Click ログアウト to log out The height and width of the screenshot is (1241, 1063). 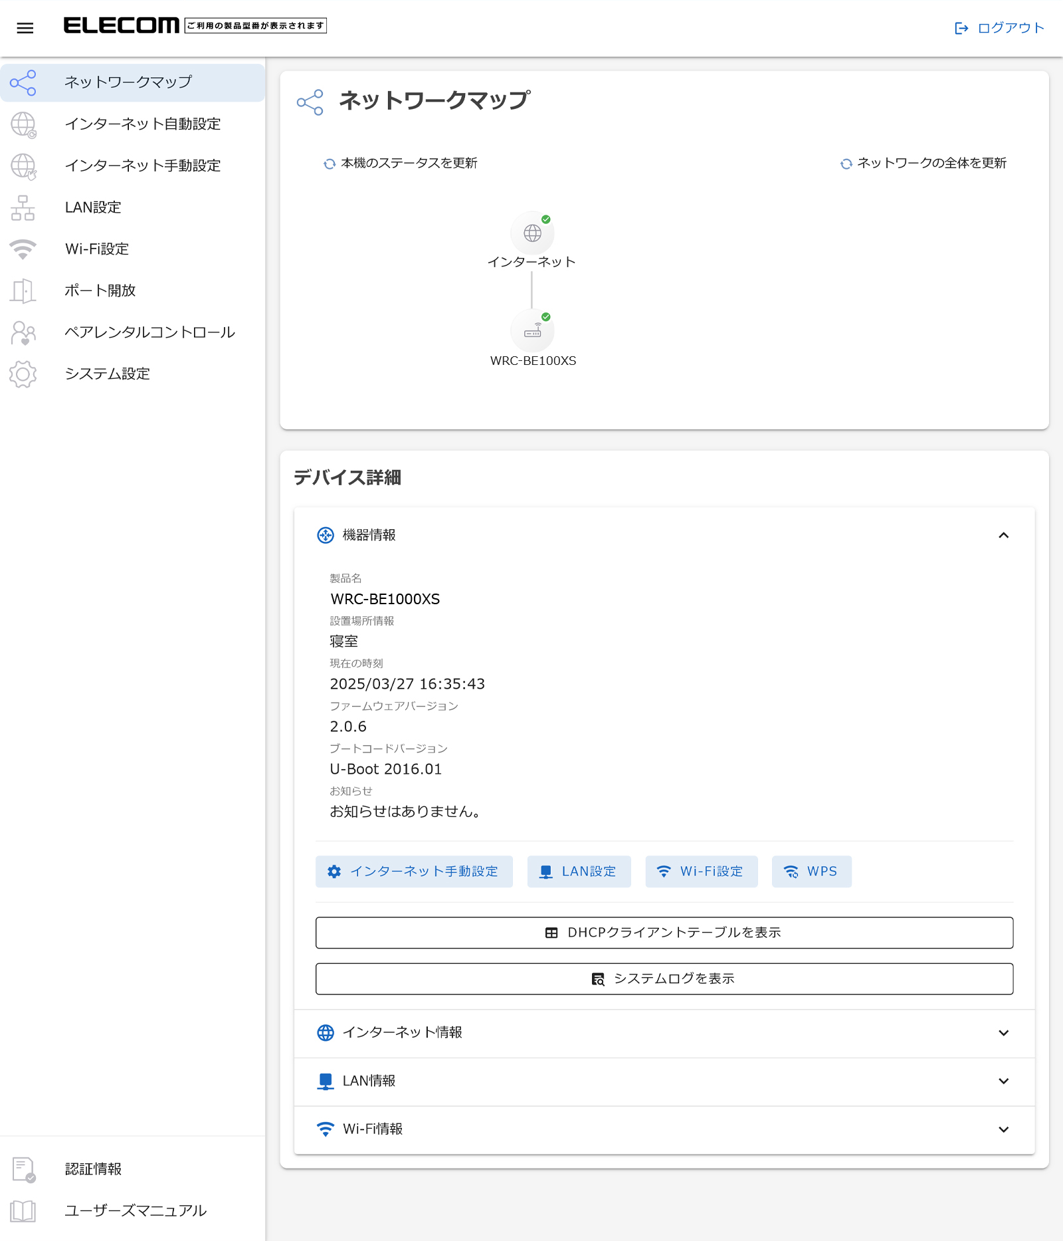click(999, 28)
